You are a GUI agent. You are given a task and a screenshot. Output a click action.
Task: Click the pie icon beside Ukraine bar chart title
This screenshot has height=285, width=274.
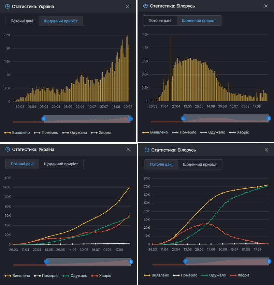(8, 6)
